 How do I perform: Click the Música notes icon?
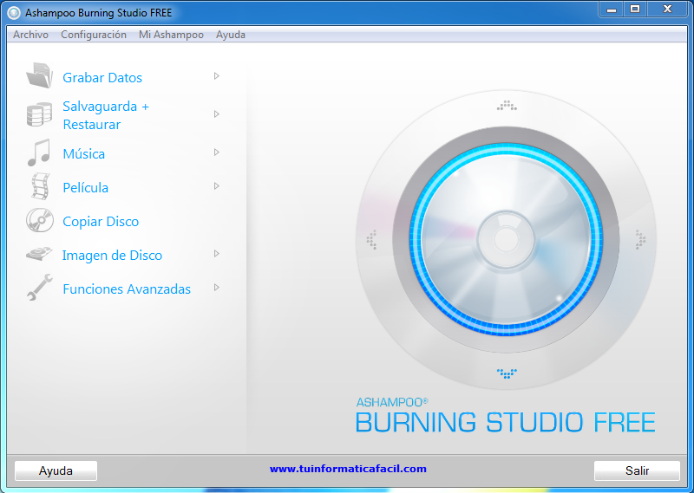point(39,153)
